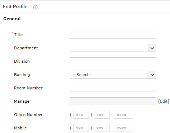Click the Room Number field
The width and height of the screenshot is (170, 133).
point(113,88)
